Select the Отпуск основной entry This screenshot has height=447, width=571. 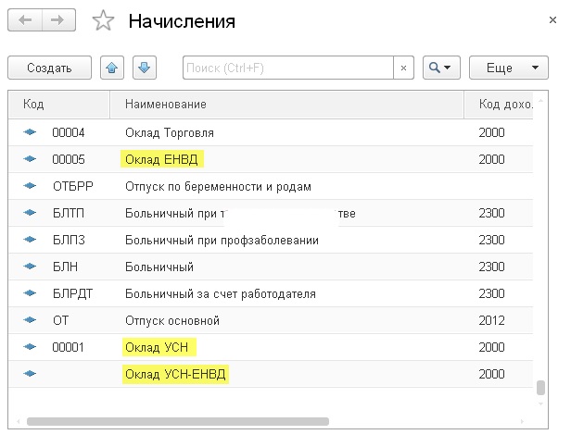[x=172, y=321]
